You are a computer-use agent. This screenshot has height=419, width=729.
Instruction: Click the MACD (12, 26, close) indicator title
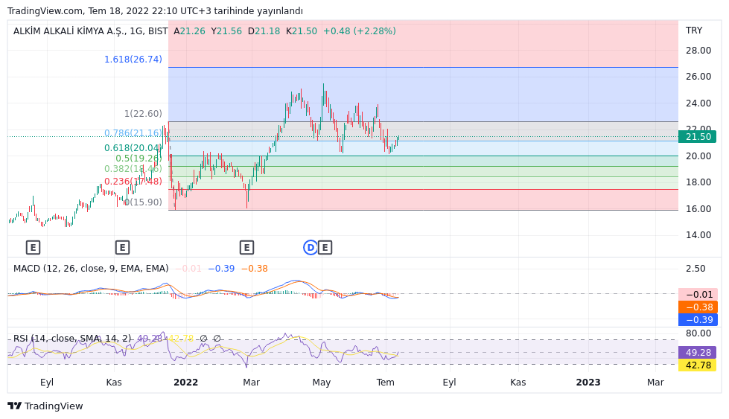pyautogui.click(x=91, y=269)
